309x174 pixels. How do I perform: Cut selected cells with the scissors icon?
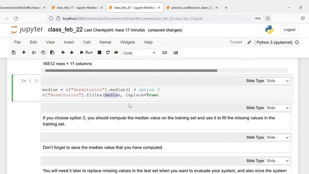click(34, 53)
